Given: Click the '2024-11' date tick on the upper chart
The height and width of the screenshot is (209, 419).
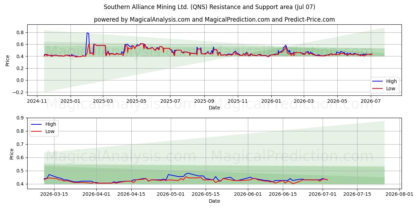Looking at the screenshot, I should 37,101.
